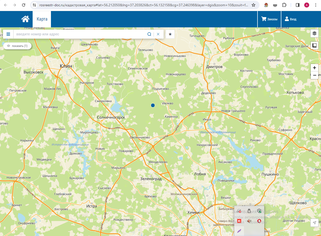
Task: Select the browser address bar URL
Action: (144, 5)
